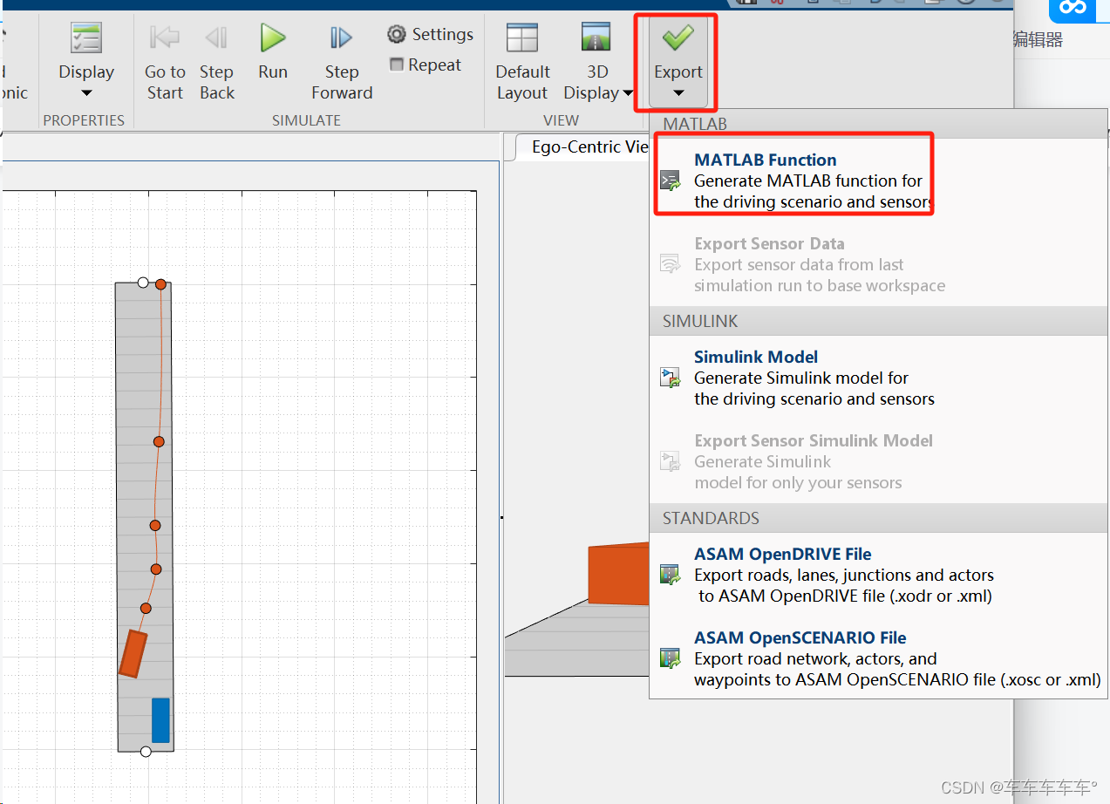Click the 3D Display icon
Image resolution: width=1110 pixels, height=804 pixels.
click(x=596, y=37)
